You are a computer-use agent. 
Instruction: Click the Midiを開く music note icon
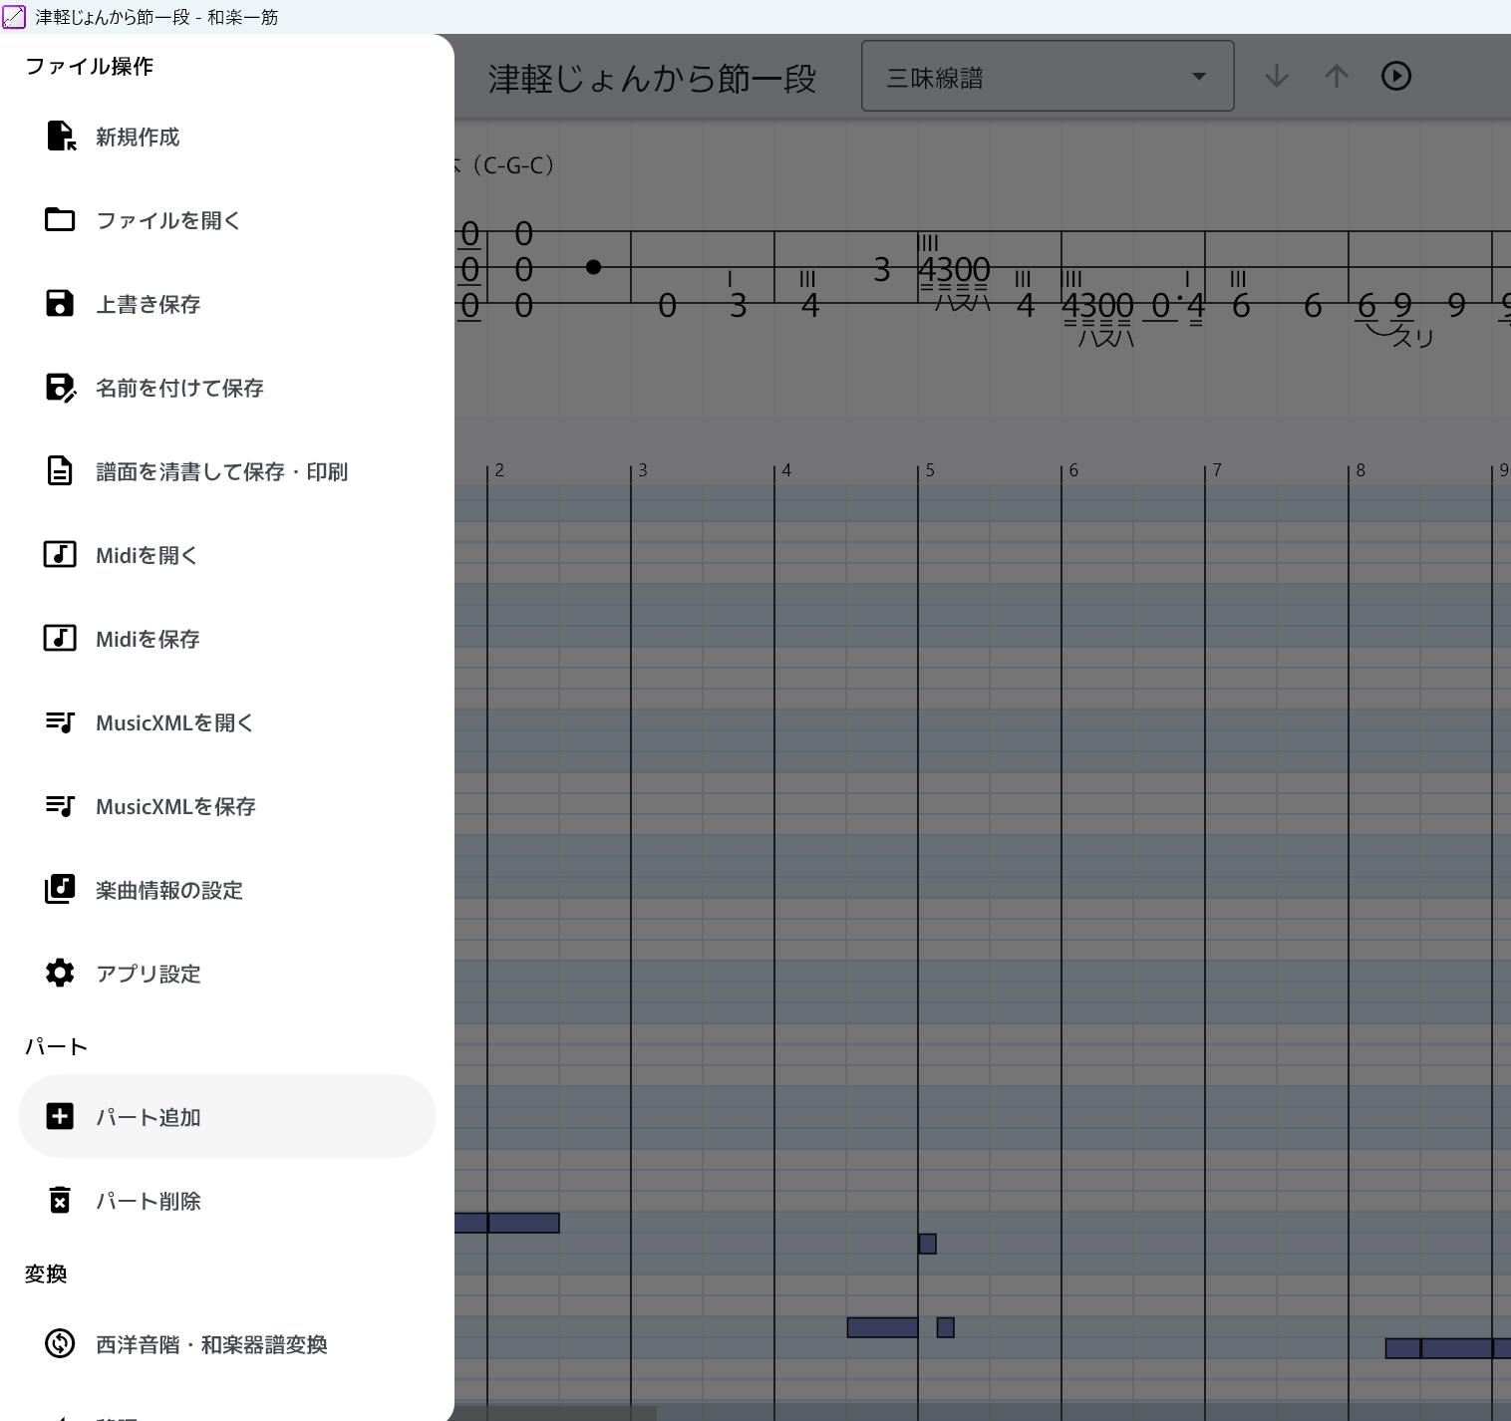(60, 555)
